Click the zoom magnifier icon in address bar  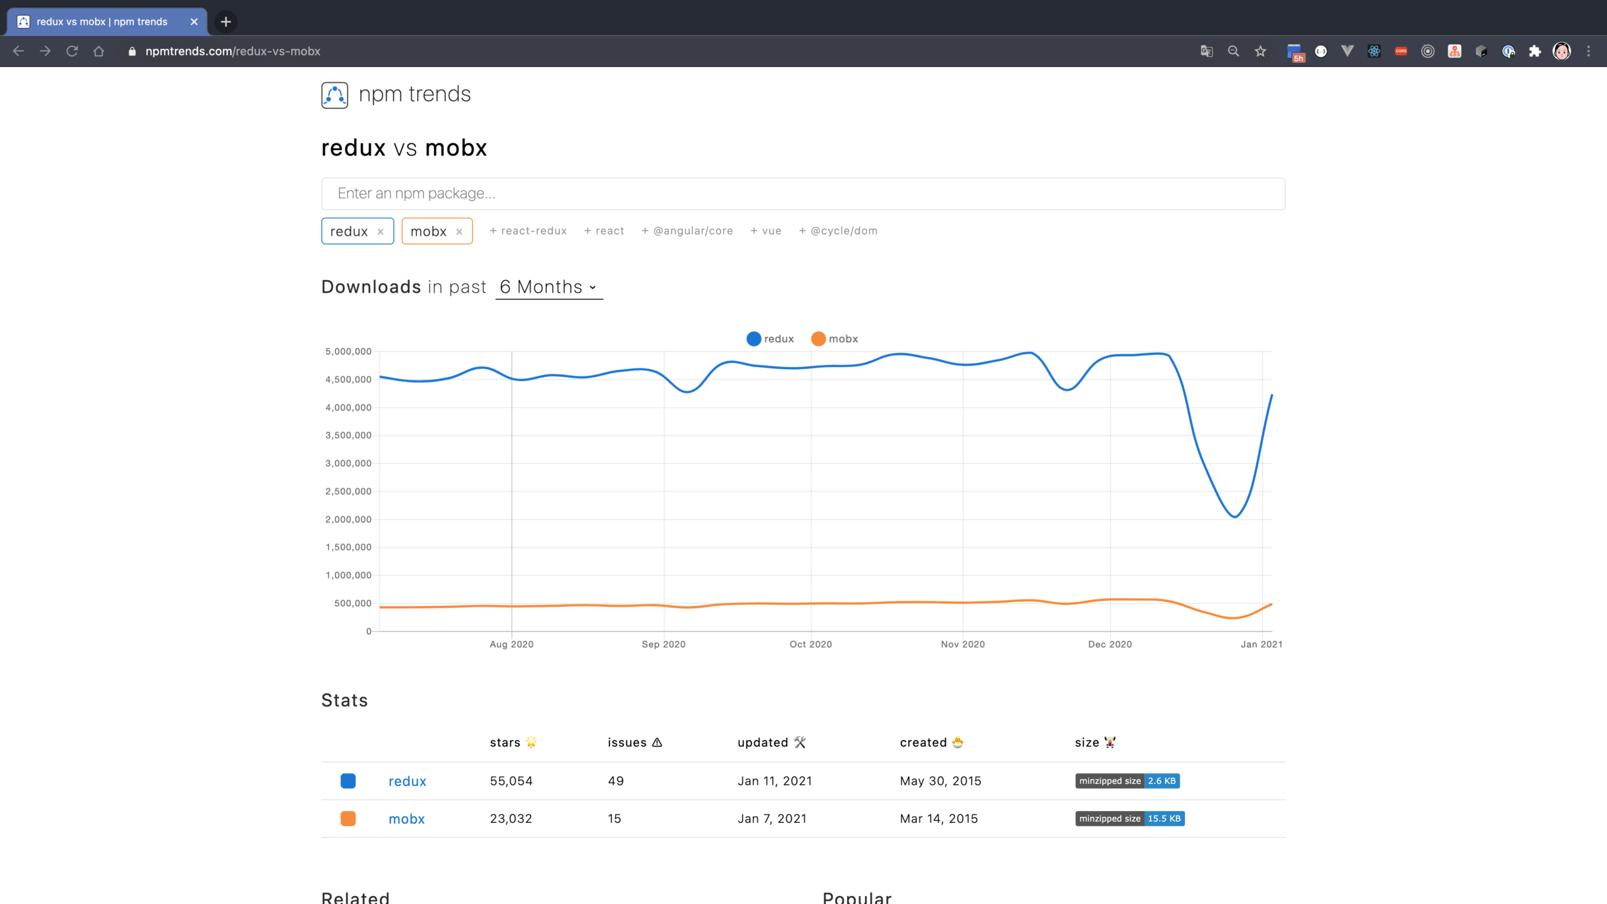[1233, 52]
